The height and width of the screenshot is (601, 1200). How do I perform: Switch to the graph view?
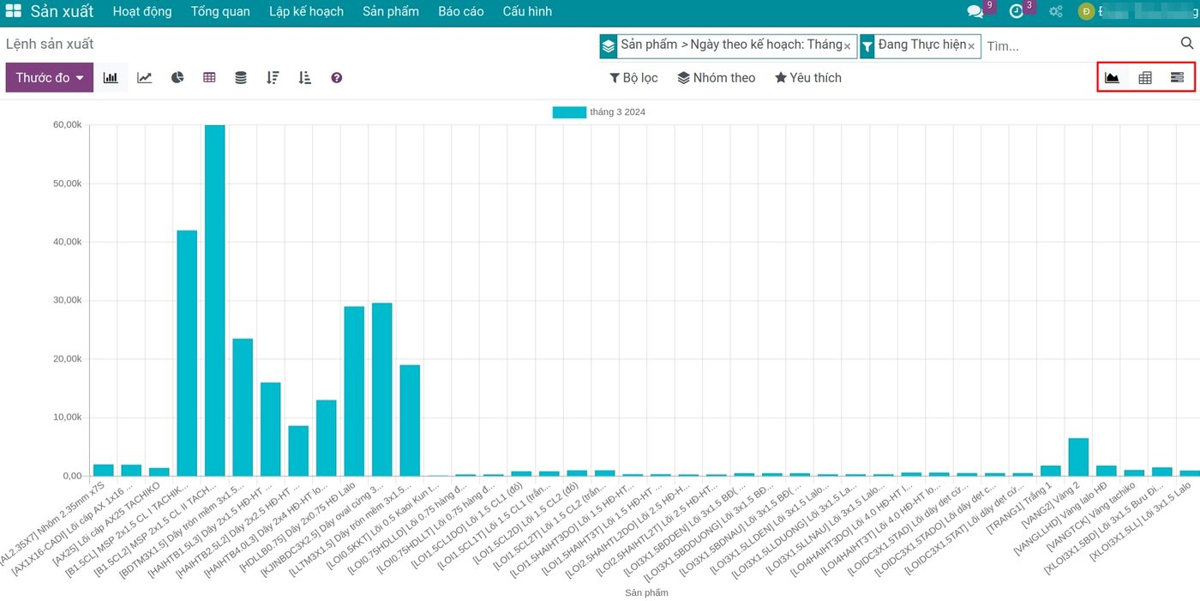(x=1112, y=77)
